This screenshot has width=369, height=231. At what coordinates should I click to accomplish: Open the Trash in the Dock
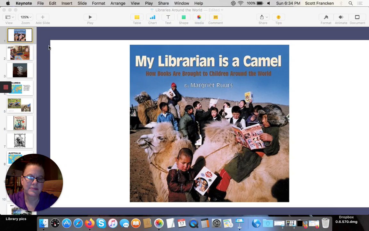point(325,223)
